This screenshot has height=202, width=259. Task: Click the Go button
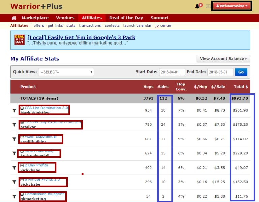pos(241,72)
